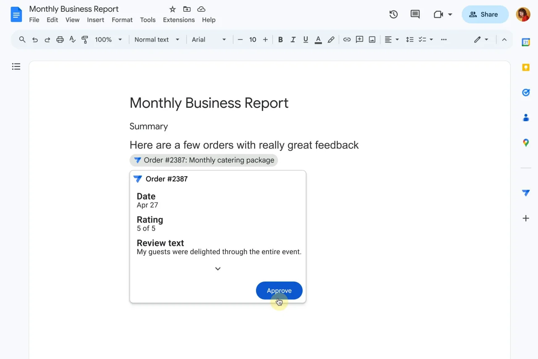Viewport: 538px width, 359px height.
Task: Open the Arial font dropdown
Action: [209, 40]
